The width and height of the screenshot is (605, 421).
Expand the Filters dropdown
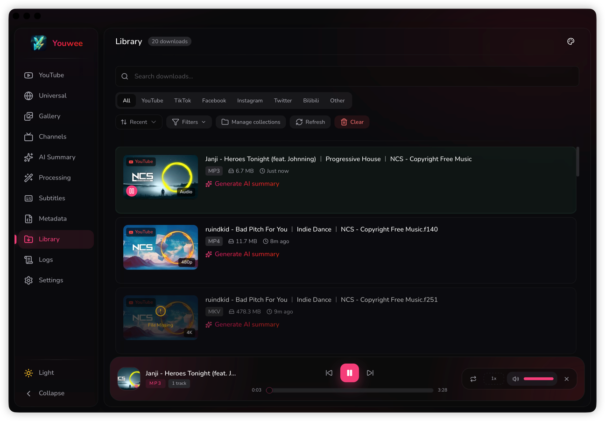(x=189, y=122)
